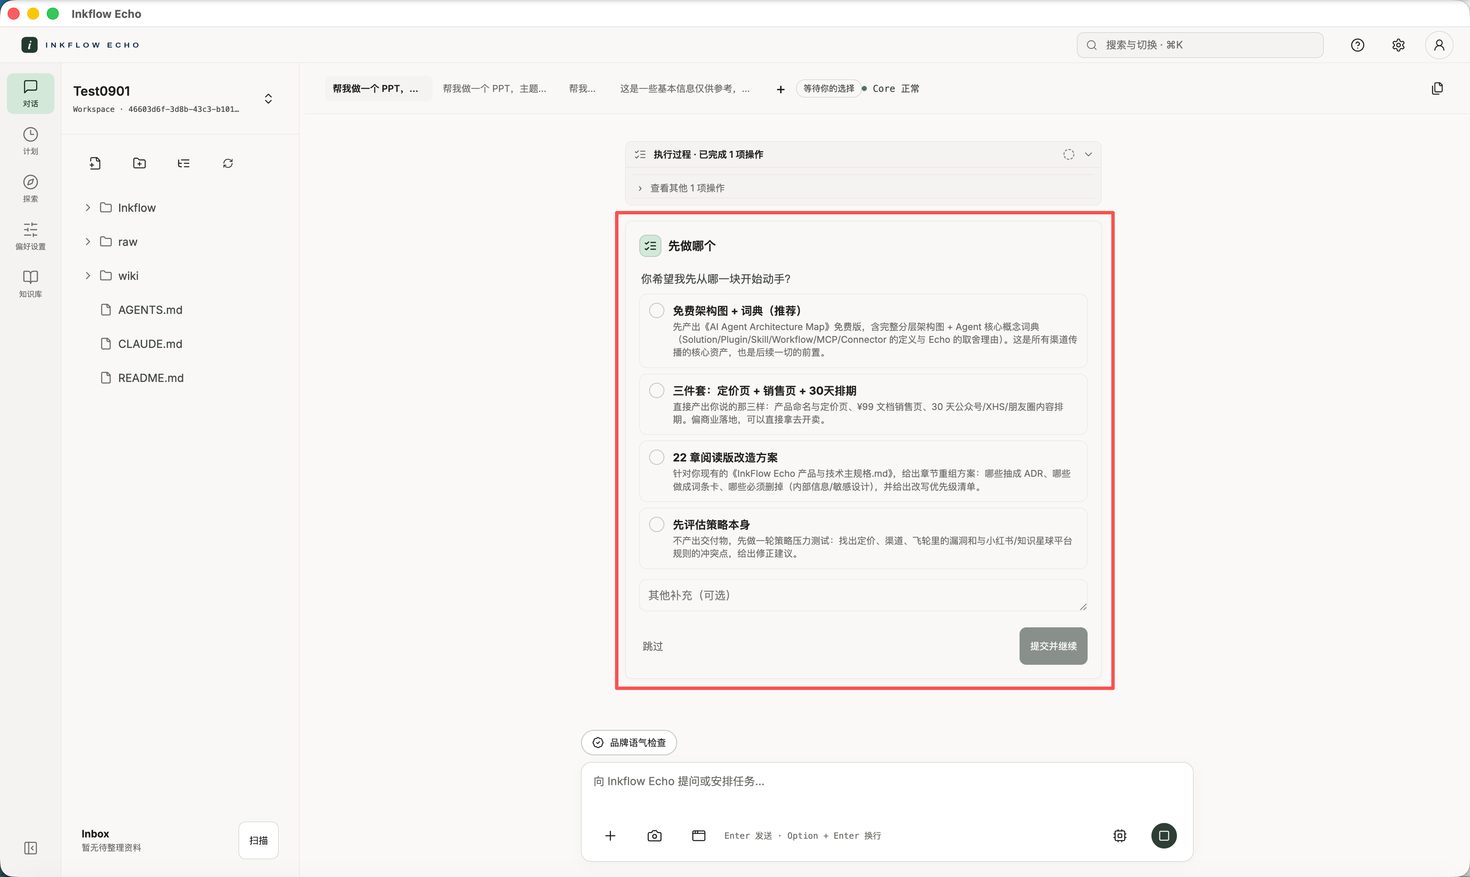Add attachment with plus icon in composer

click(610, 836)
